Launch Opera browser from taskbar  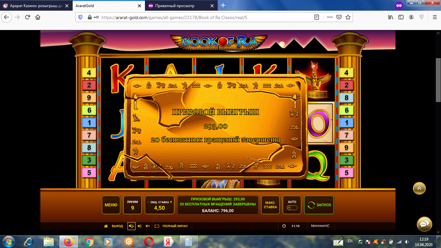149,242
